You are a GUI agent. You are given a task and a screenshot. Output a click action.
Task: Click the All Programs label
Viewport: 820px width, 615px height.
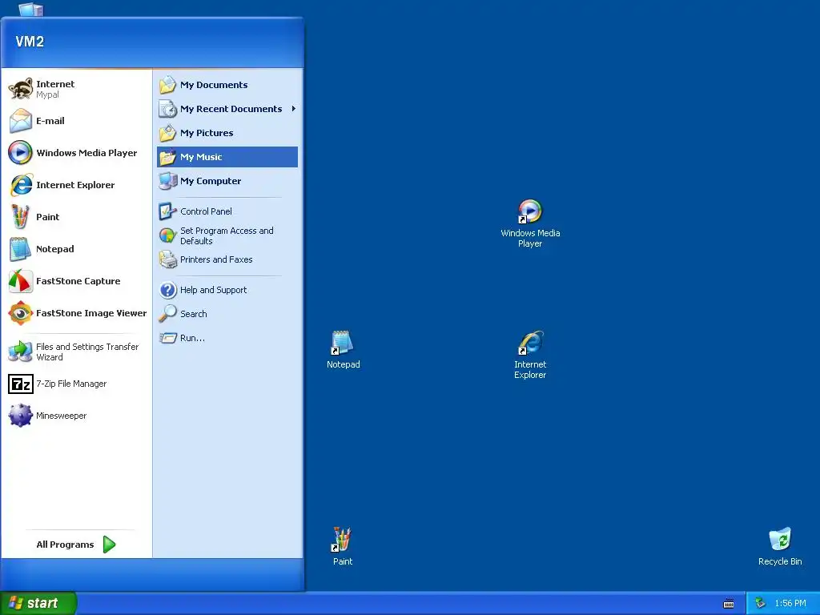(66, 545)
